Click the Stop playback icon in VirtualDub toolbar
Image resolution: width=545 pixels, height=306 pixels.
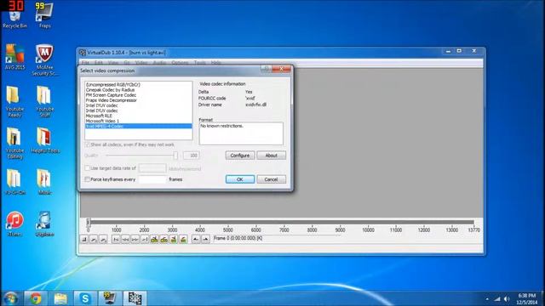[84, 240]
